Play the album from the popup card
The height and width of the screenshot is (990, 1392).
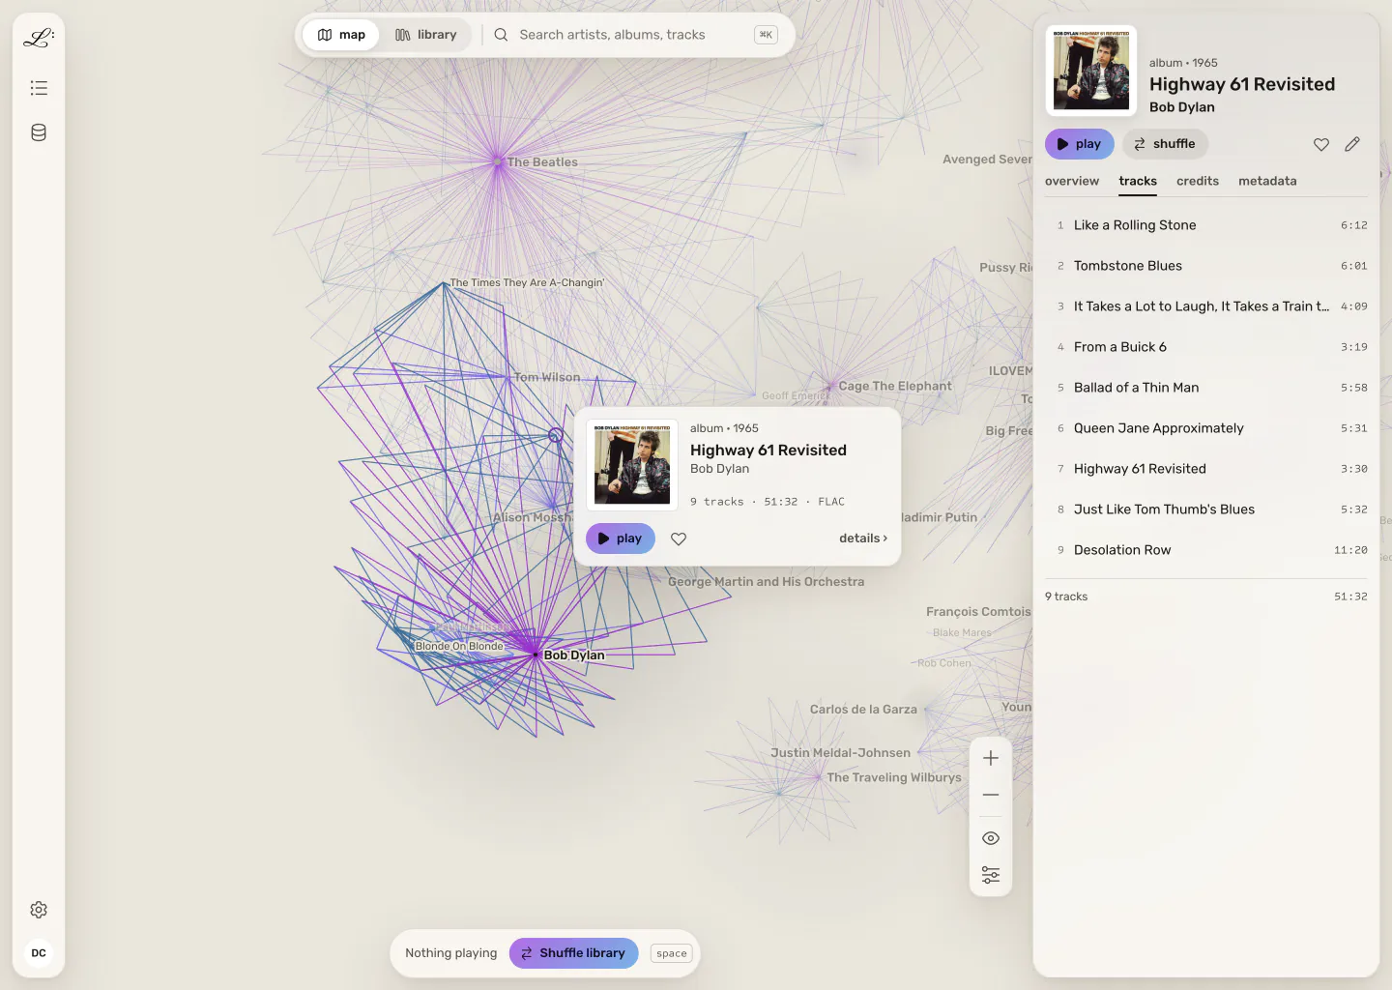coord(620,539)
